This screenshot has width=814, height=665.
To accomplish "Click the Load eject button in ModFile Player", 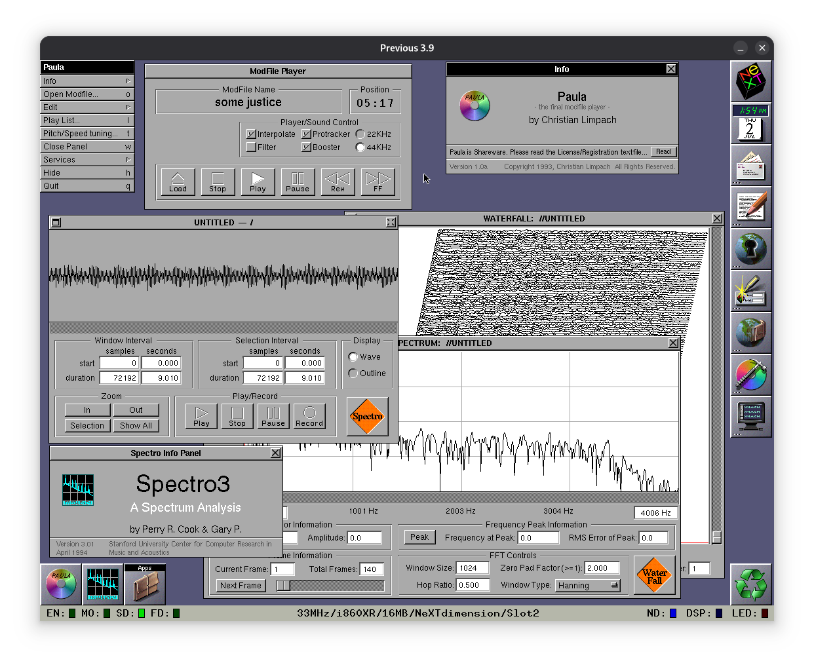I will click(178, 181).
